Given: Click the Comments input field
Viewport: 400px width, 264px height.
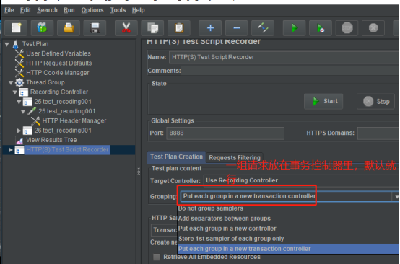Looking at the screenshot, I should (290, 71).
